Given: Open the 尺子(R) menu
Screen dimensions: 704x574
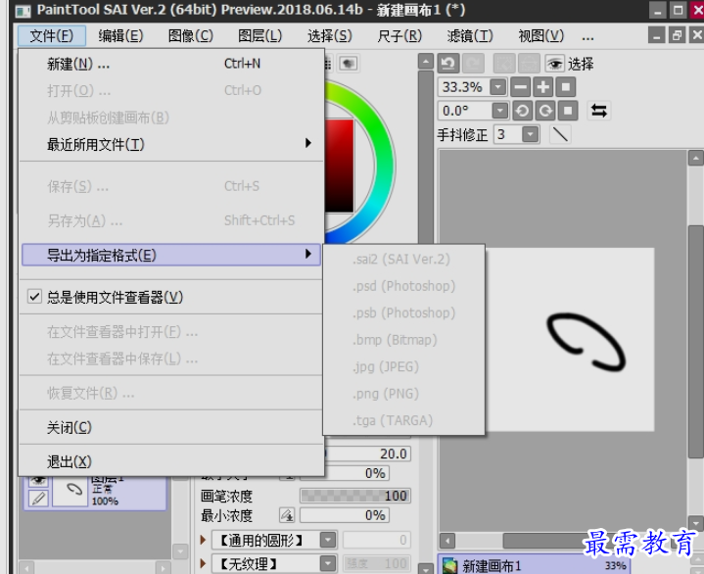Looking at the screenshot, I should [x=399, y=35].
